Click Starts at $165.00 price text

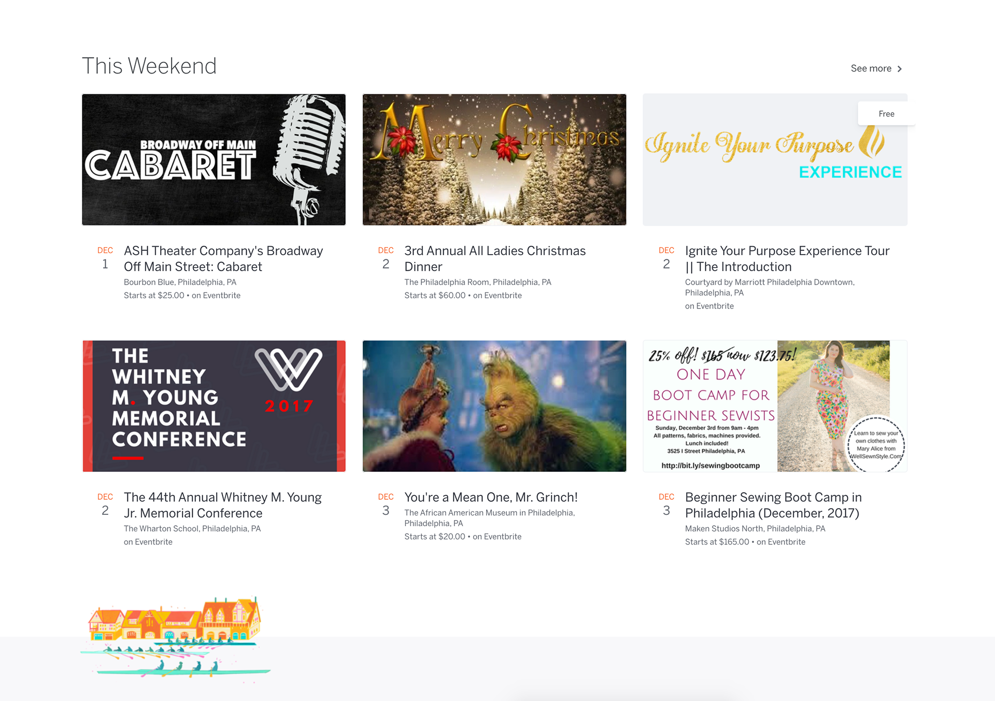[x=717, y=542]
